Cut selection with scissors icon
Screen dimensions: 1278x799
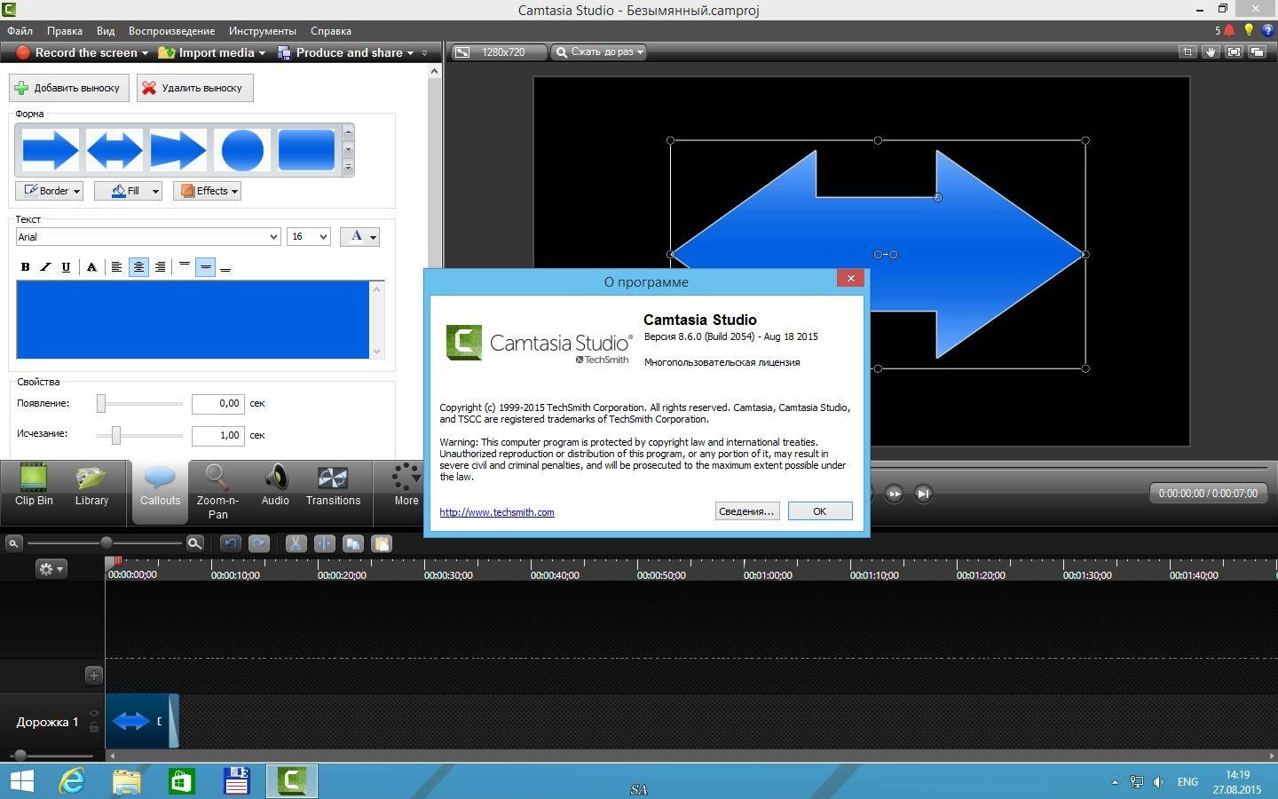tap(296, 543)
